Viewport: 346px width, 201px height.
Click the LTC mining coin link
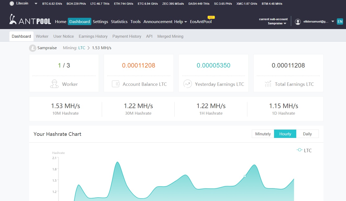82,48
